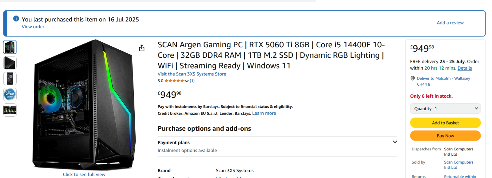Select the benchmark chart thumbnail
Screen dimensions: 492x178
click(x=10, y=110)
